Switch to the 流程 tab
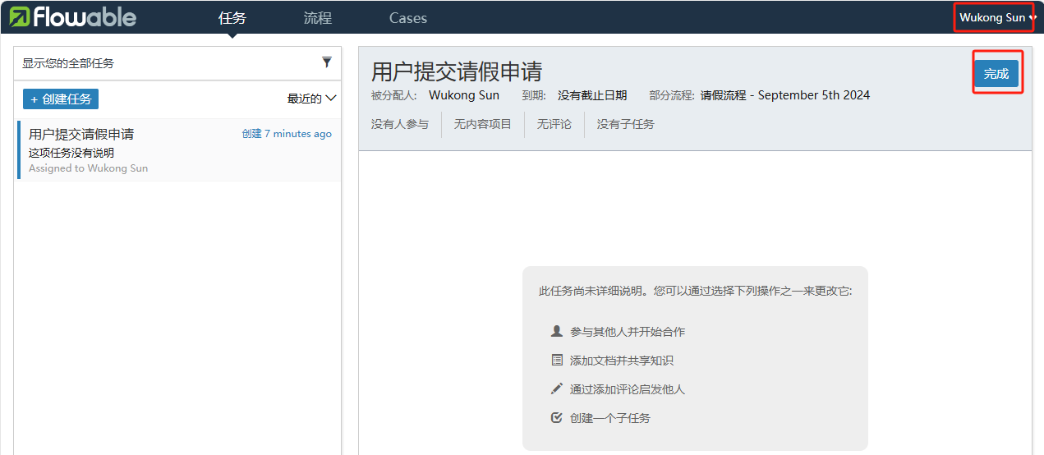The image size is (1044, 455). point(317,18)
